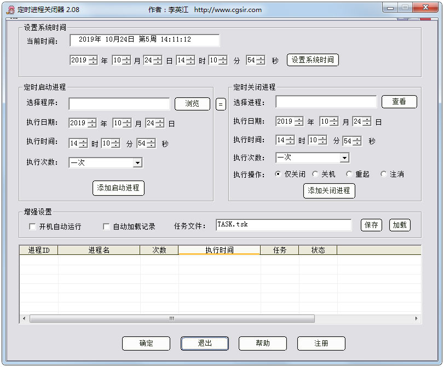This screenshot has width=444, height=367.
Task: Enable 自动加载记录 checkbox
Action: [106, 226]
